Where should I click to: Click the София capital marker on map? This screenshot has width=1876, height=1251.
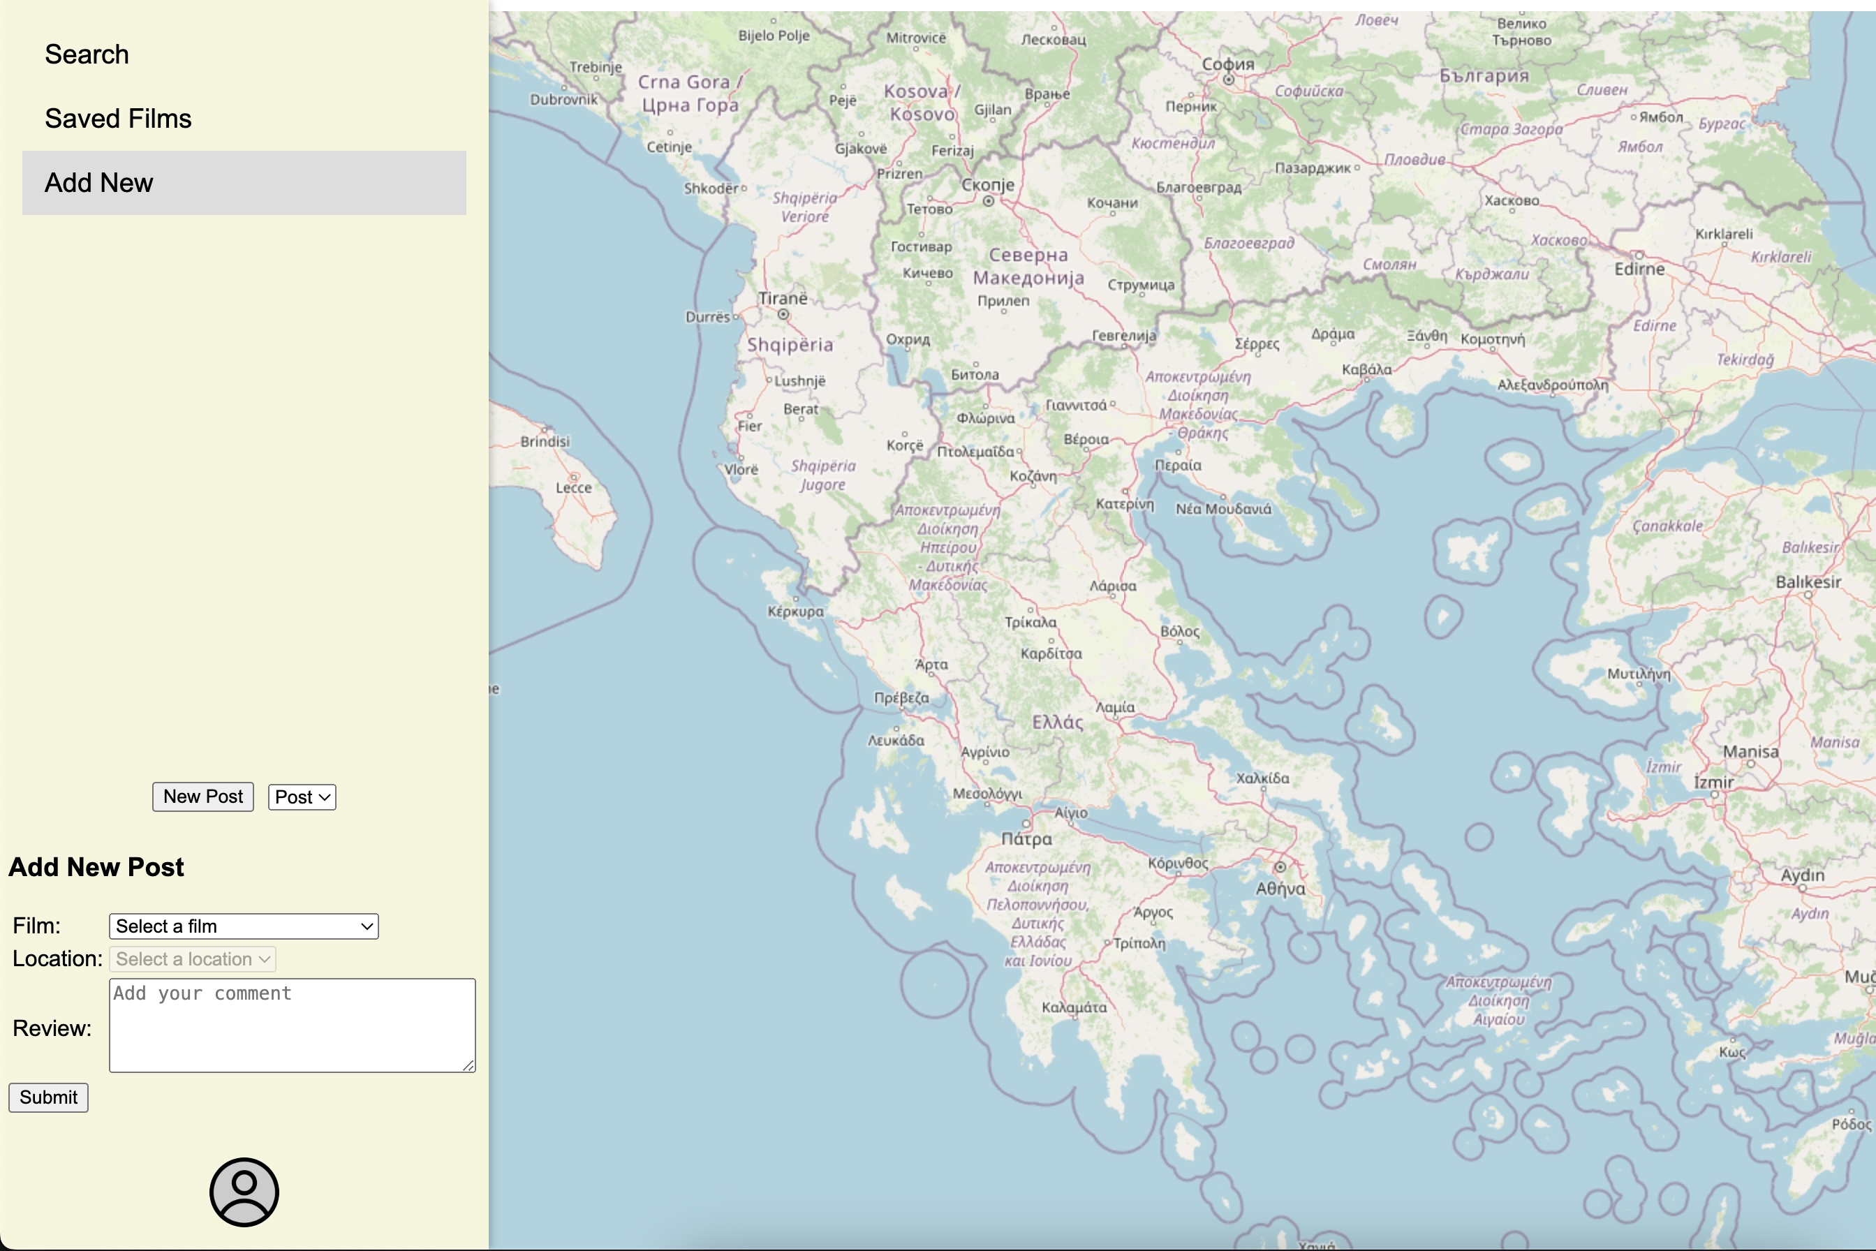point(1229,79)
